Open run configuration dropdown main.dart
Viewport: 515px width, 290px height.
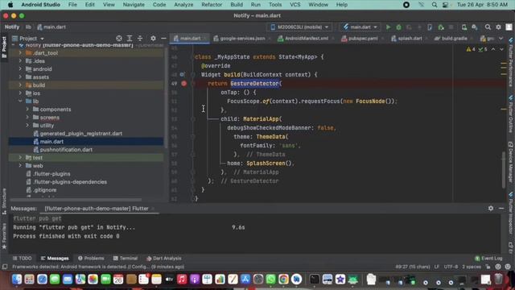click(x=360, y=27)
